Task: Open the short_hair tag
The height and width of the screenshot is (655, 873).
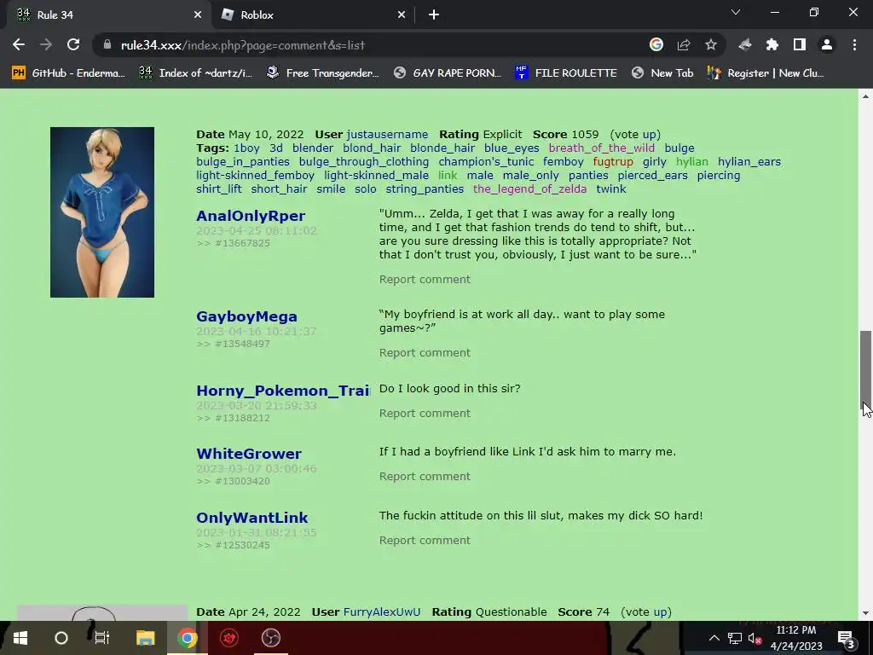Action: pos(279,188)
